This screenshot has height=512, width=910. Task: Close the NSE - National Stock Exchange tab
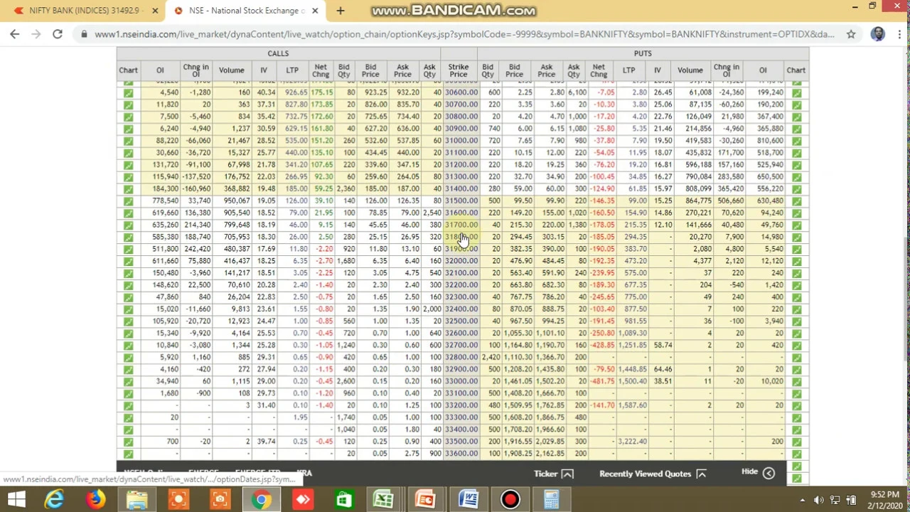[315, 11]
